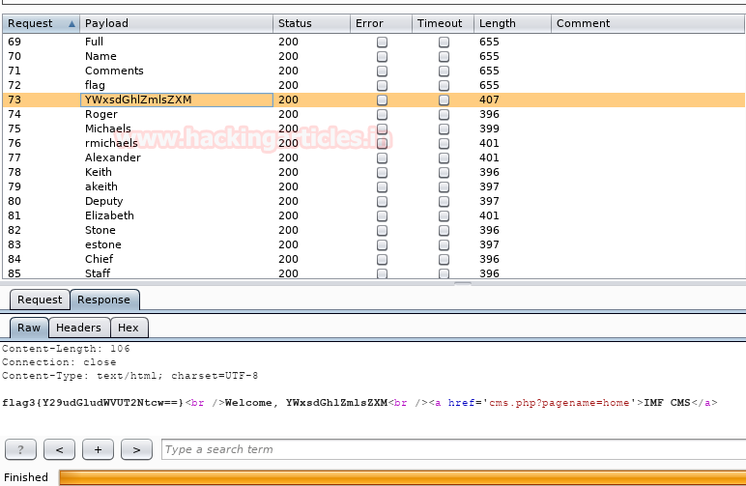Select the rmichaels payload row
Viewport: 746px width, 486px height.
(373, 143)
